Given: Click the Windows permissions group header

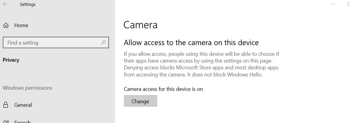Looking at the screenshot, I should (27, 88).
